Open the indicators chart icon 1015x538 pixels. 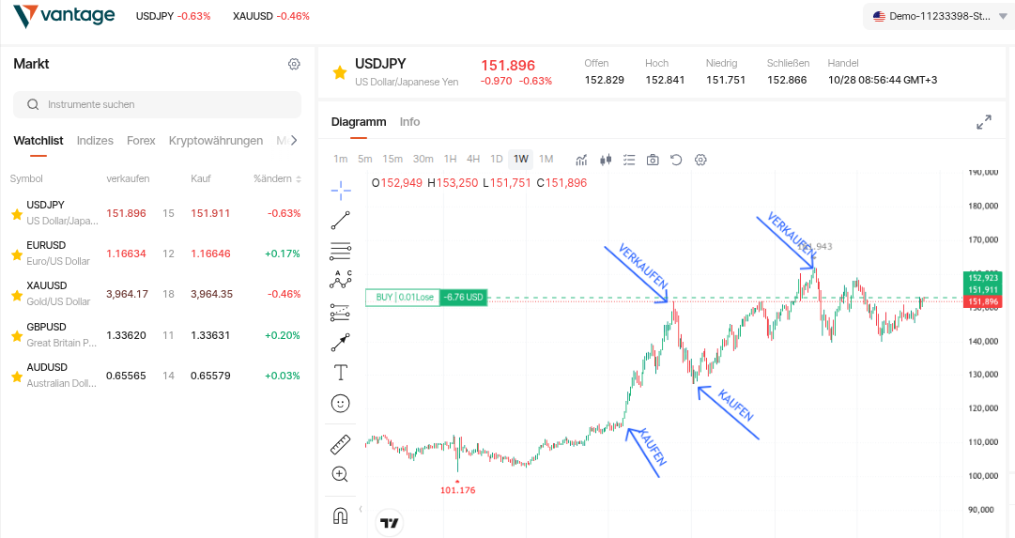pos(581,160)
